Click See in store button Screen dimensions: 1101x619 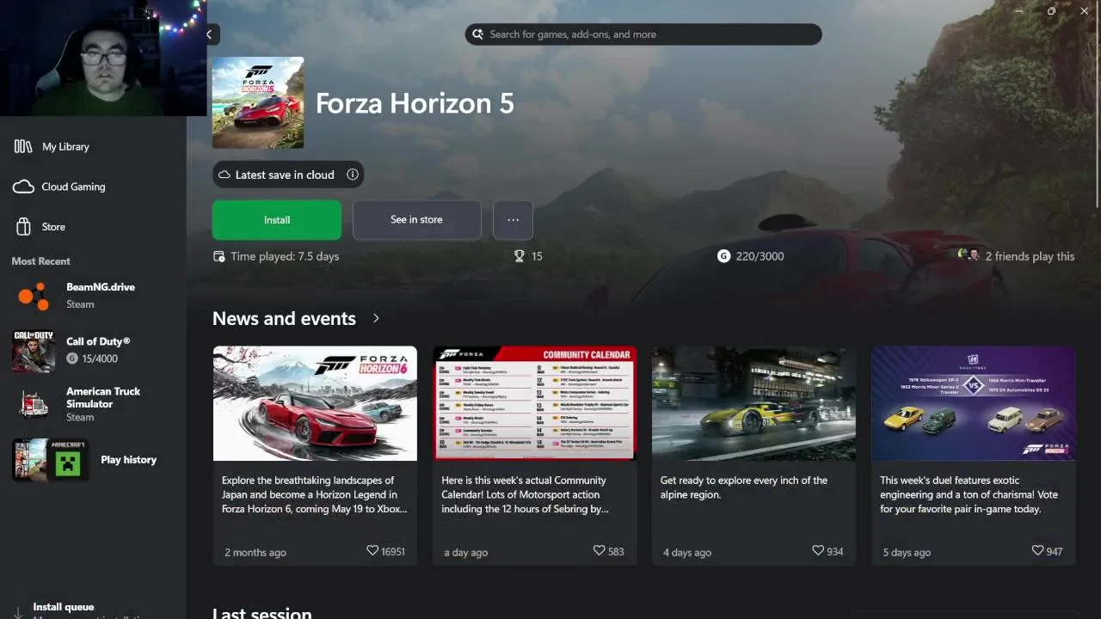click(416, 220)
